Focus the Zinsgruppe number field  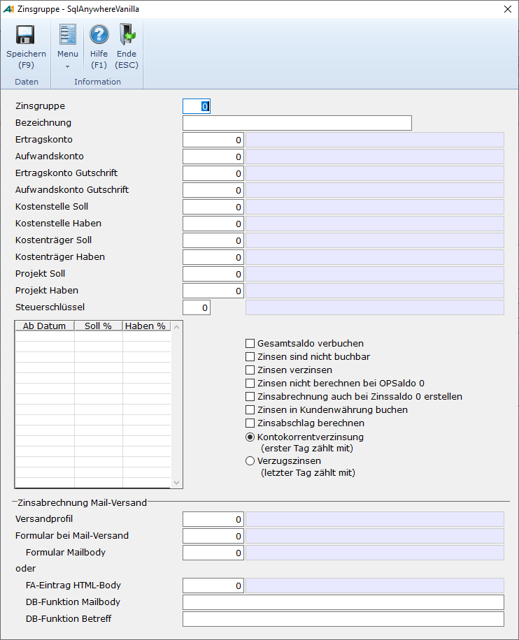click(197, 106)
